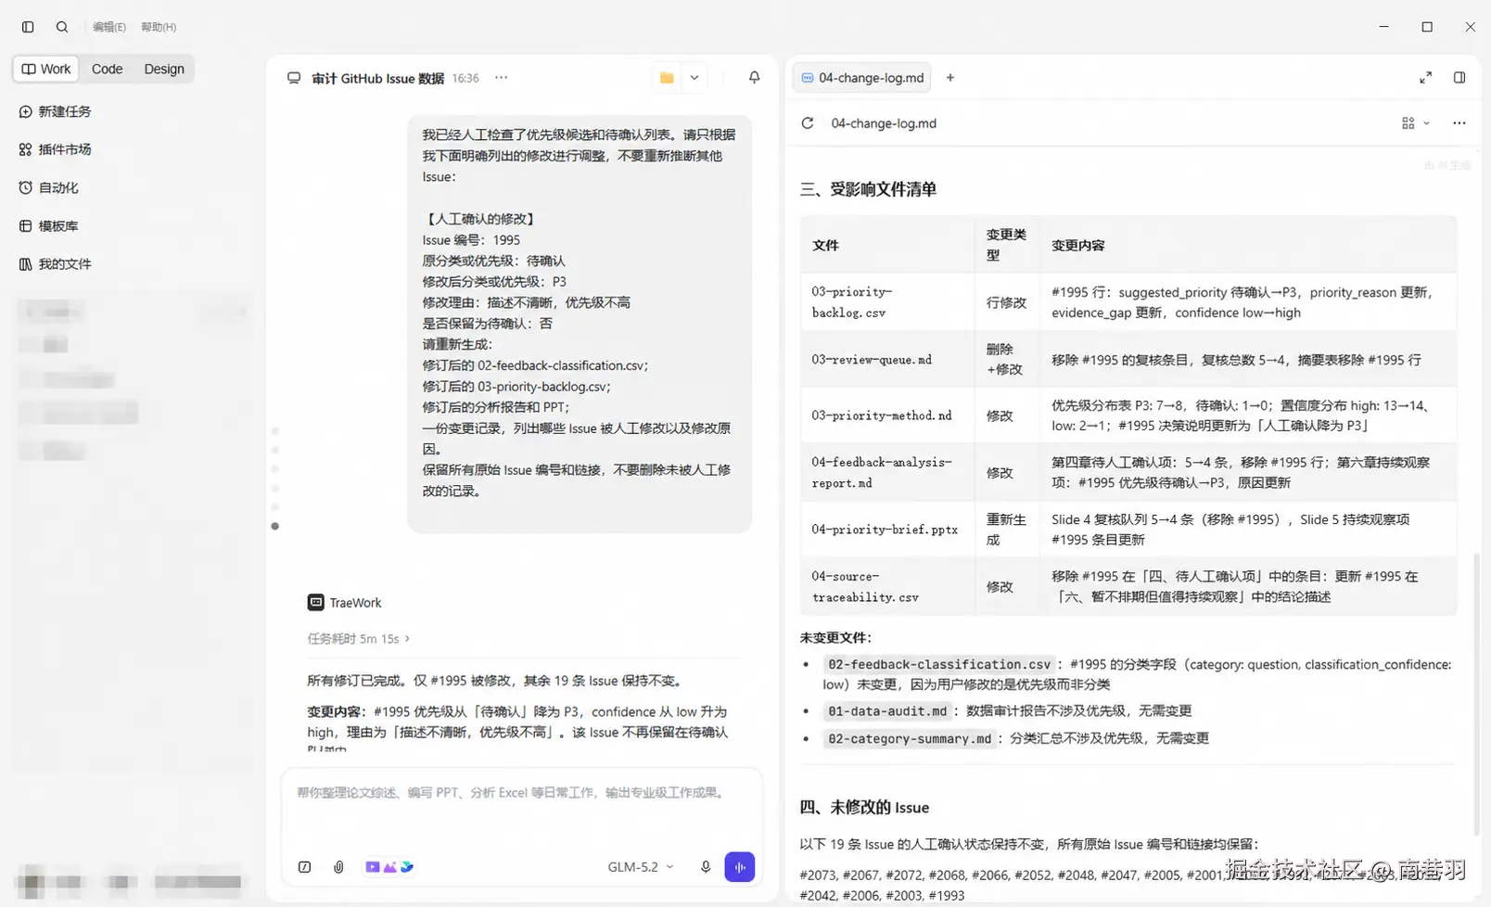Go to 自动化 automation

[49, 187]
